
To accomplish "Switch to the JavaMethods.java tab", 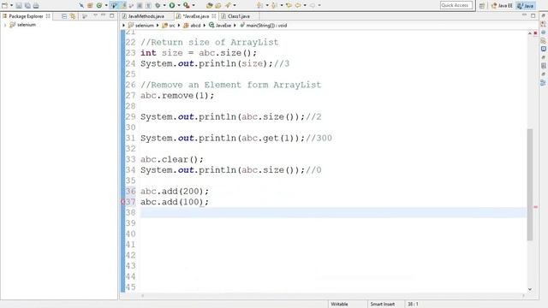I will (x=146, y=16).
